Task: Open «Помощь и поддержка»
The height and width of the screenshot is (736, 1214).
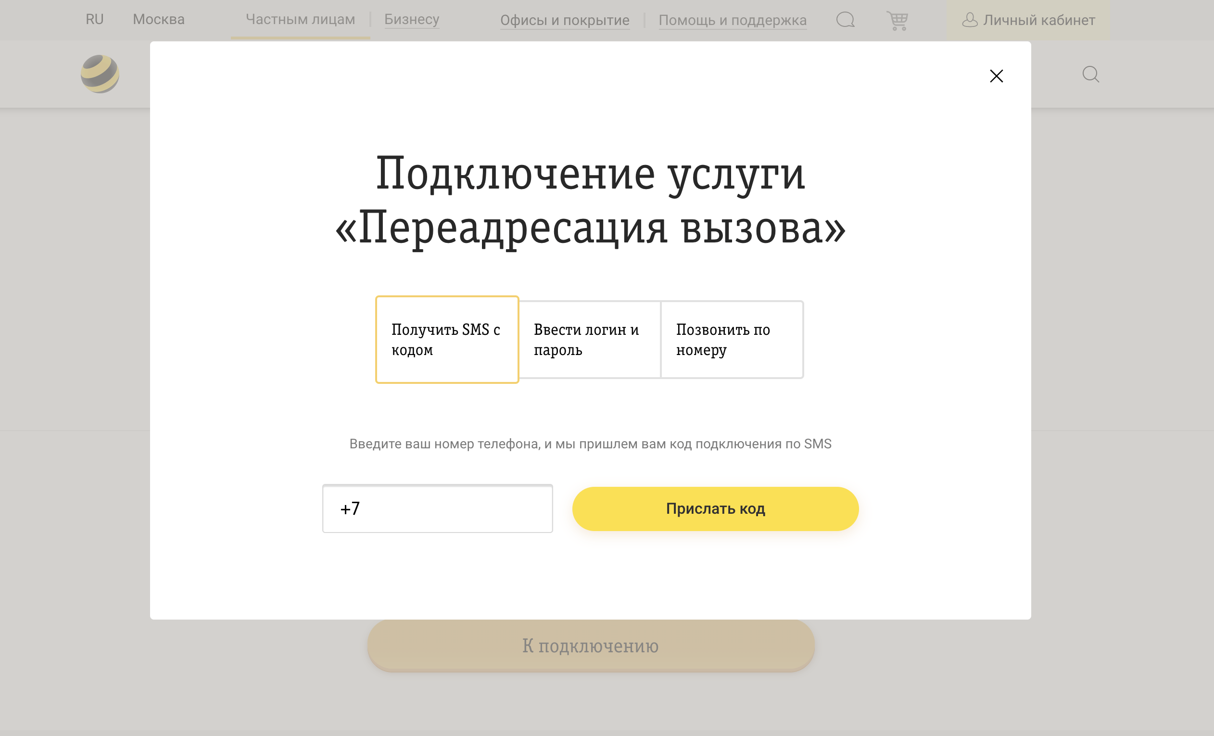Action: coord(733,21)
